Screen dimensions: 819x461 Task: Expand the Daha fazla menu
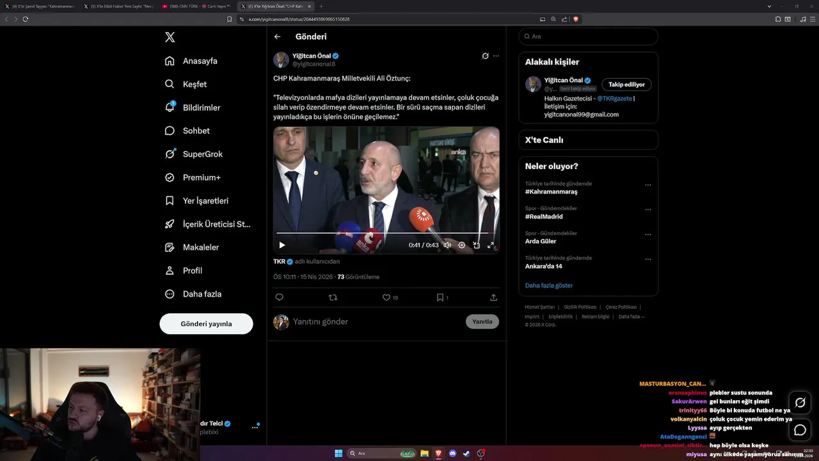tap(193, 294)
